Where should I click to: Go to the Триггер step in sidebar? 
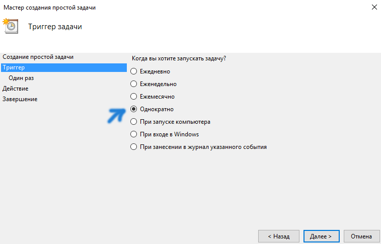(64, 67)
